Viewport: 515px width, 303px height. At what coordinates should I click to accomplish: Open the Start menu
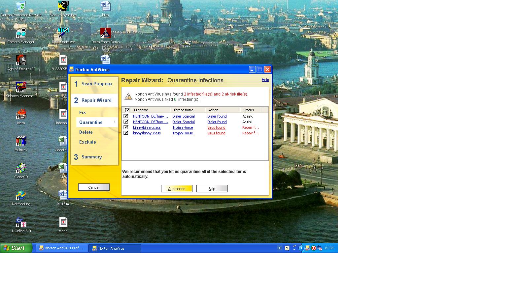pyautogui.click(x=16, y=248)
